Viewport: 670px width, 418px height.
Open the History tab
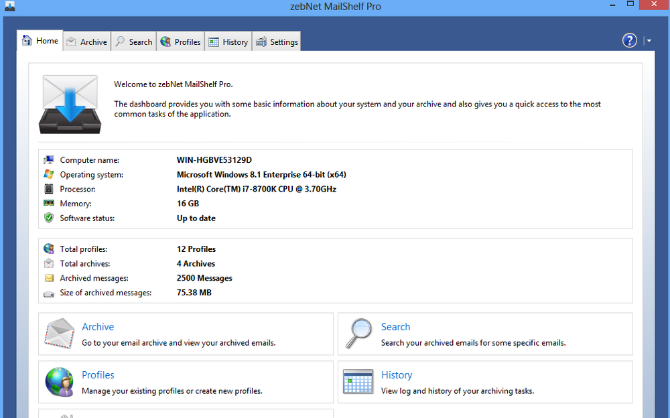[x=228, y=42]
